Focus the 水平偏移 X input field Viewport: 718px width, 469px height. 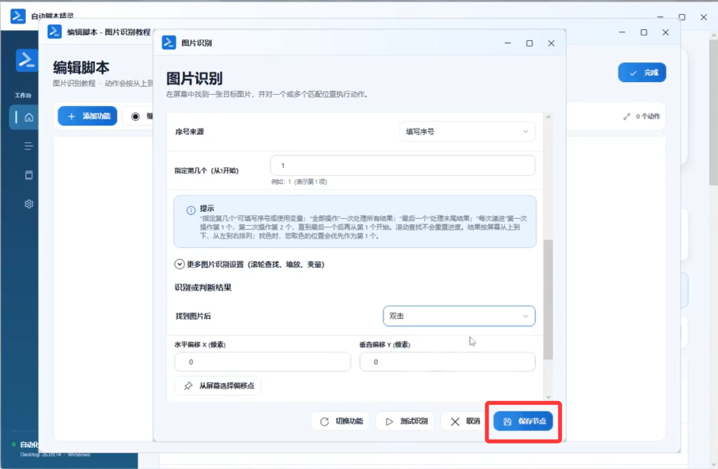[x=263, y=362]
